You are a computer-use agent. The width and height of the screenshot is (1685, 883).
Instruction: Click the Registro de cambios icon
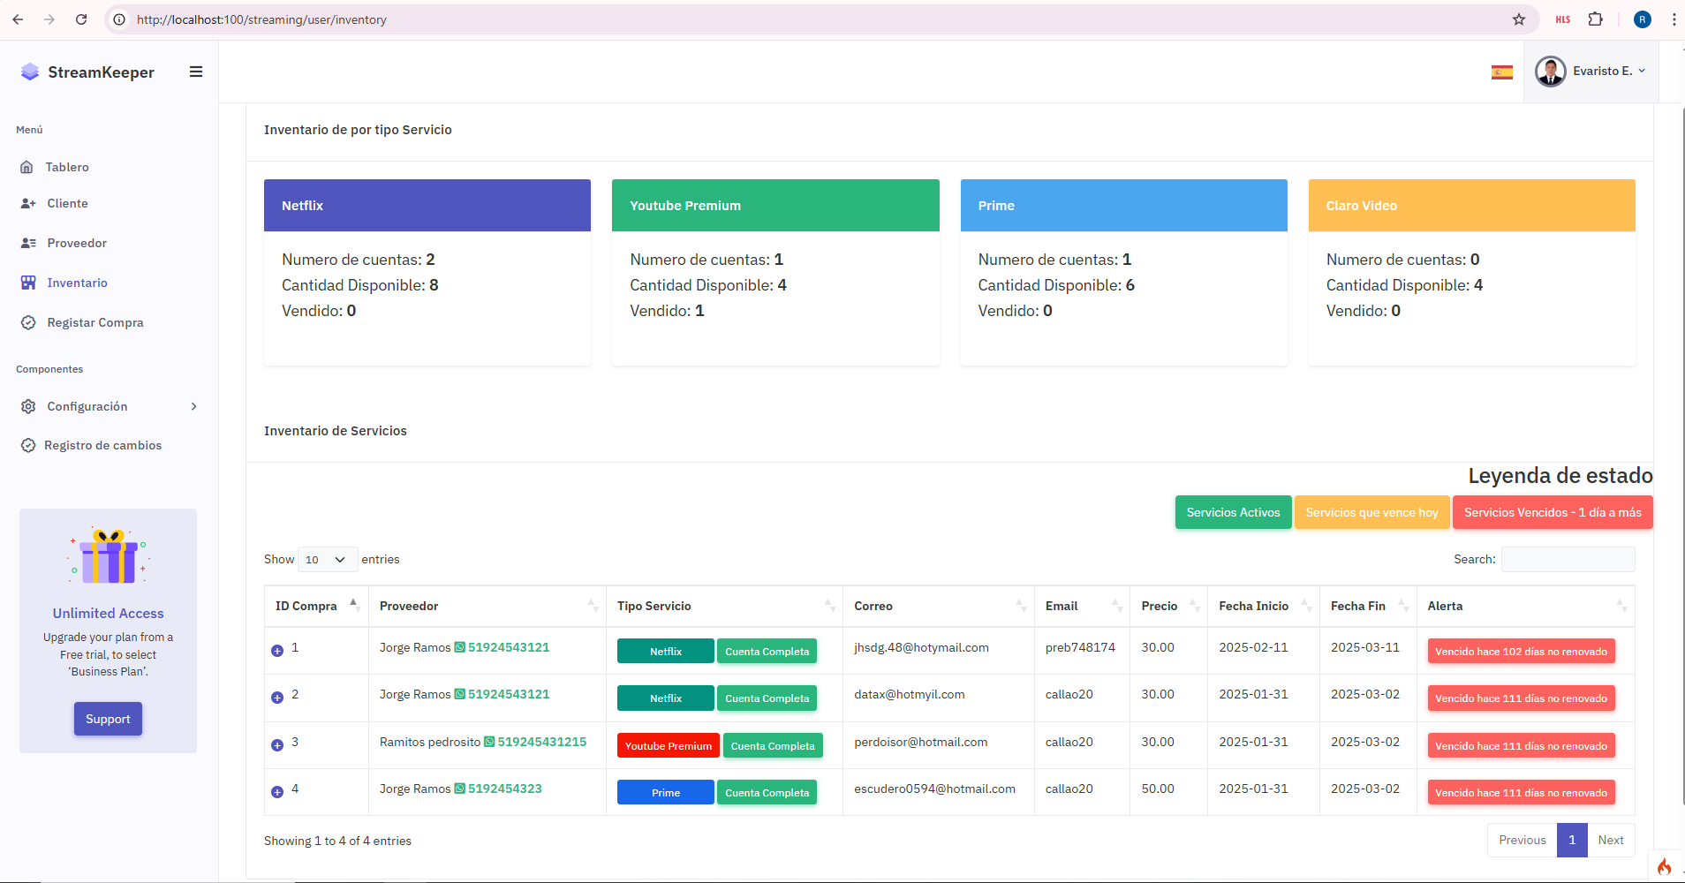28,445
